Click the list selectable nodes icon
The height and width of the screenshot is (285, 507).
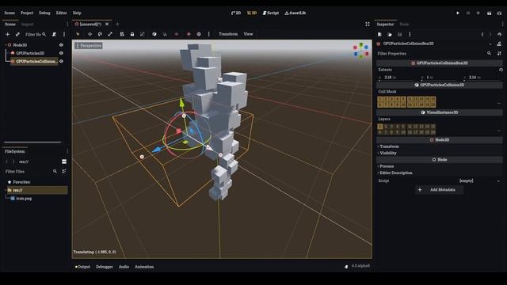122,34
